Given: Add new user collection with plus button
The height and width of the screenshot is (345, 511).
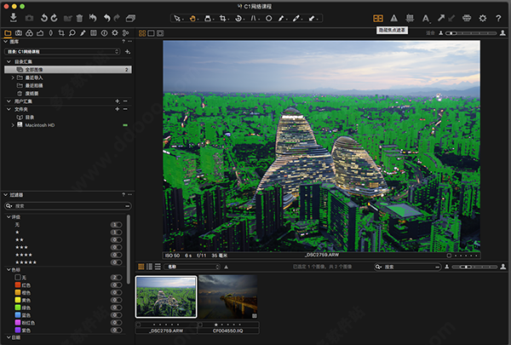Looking at the screenshot, I should (x=116, y=101).
